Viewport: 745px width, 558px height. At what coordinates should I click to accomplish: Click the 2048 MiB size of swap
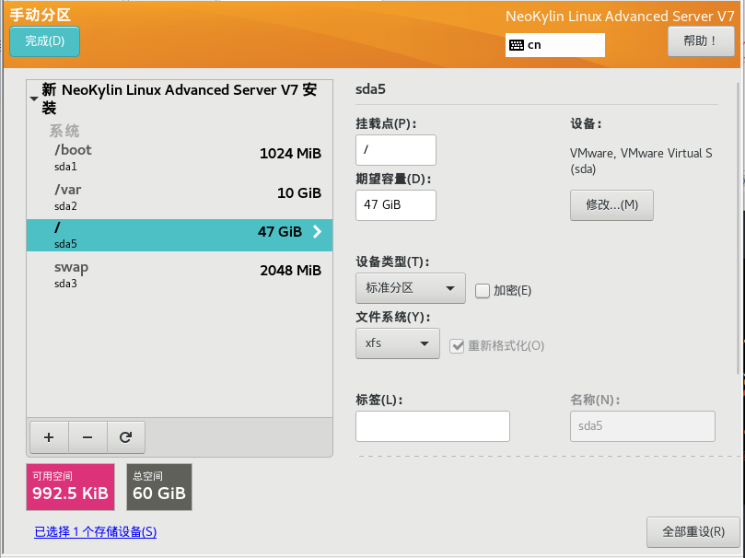[x=290, y=270]
